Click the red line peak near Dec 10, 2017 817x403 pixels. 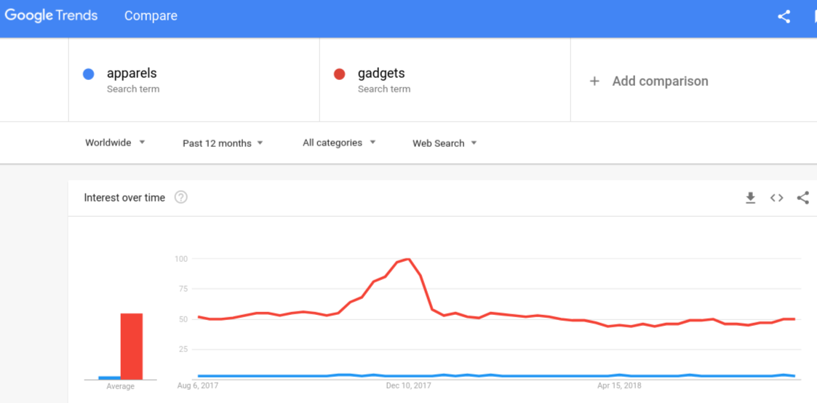pos(409,259)
